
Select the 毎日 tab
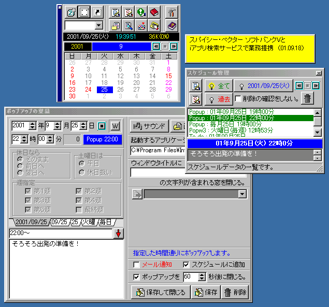tap(105, 222)
